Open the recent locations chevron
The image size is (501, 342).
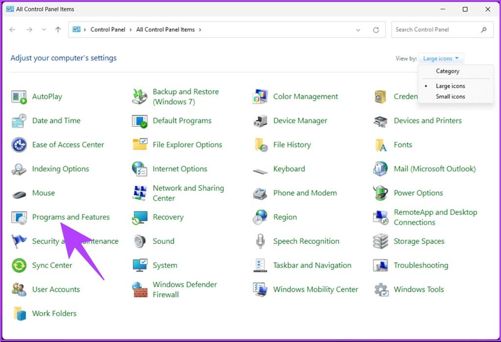tap(44, 30)
